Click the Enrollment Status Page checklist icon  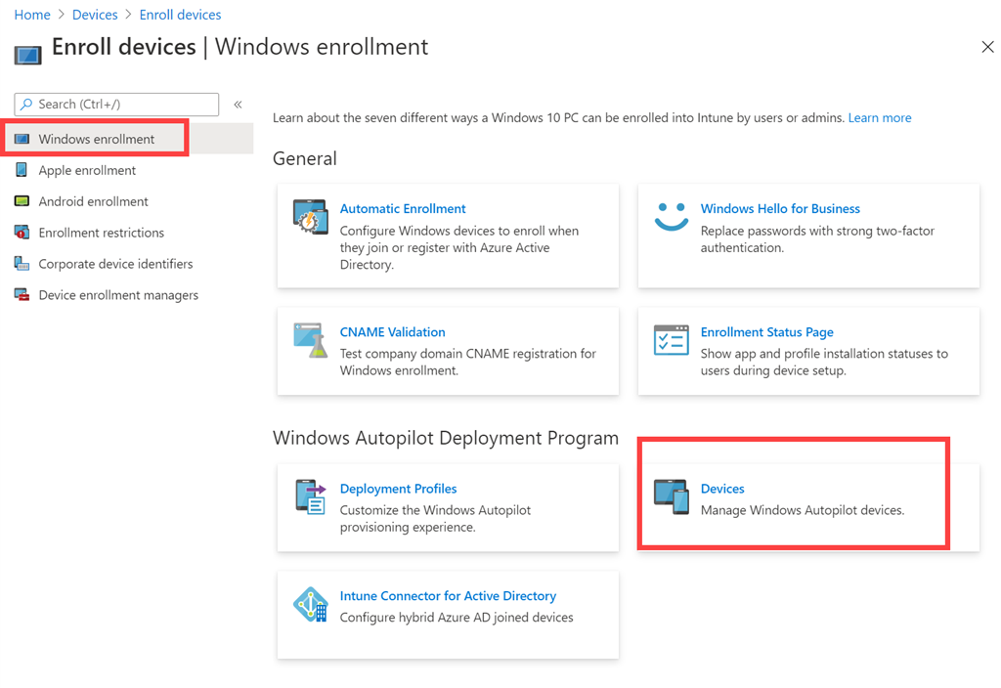pos(671,340)
